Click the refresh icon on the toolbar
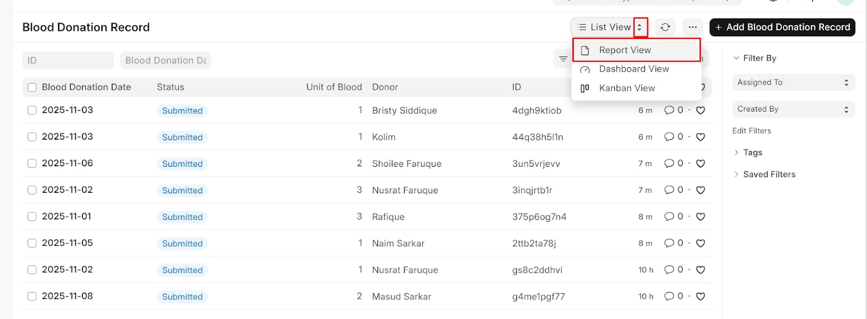Viewport: 867px width, 319px height. (x=665, y=27)
